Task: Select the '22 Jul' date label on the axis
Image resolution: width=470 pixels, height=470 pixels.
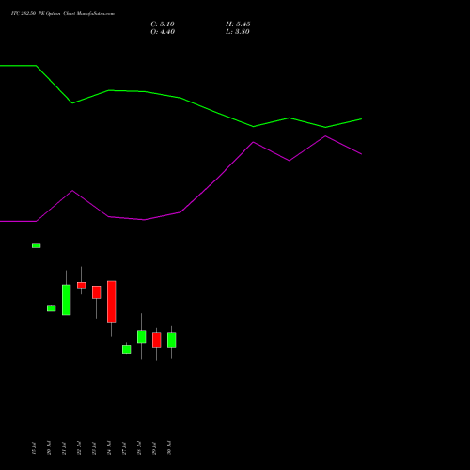Action: [x=79, y=447]
